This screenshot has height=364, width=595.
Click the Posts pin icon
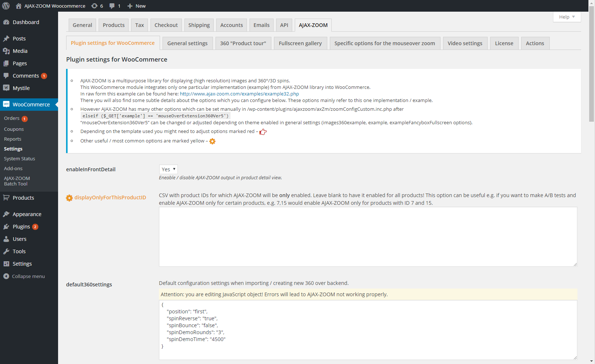coord(6,39)
